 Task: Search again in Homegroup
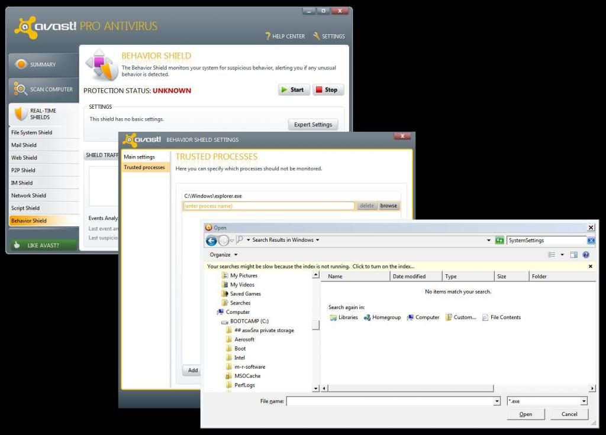tap(382, 317)
